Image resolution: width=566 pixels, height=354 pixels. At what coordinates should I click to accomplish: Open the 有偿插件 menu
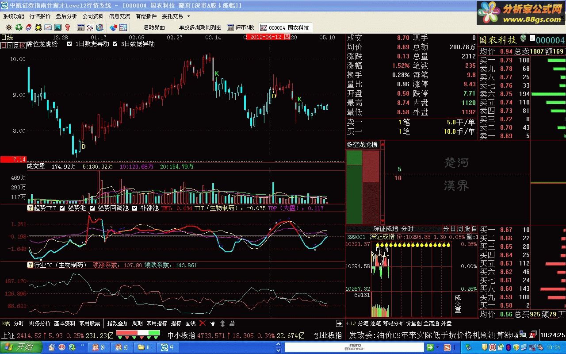point(146,16)
